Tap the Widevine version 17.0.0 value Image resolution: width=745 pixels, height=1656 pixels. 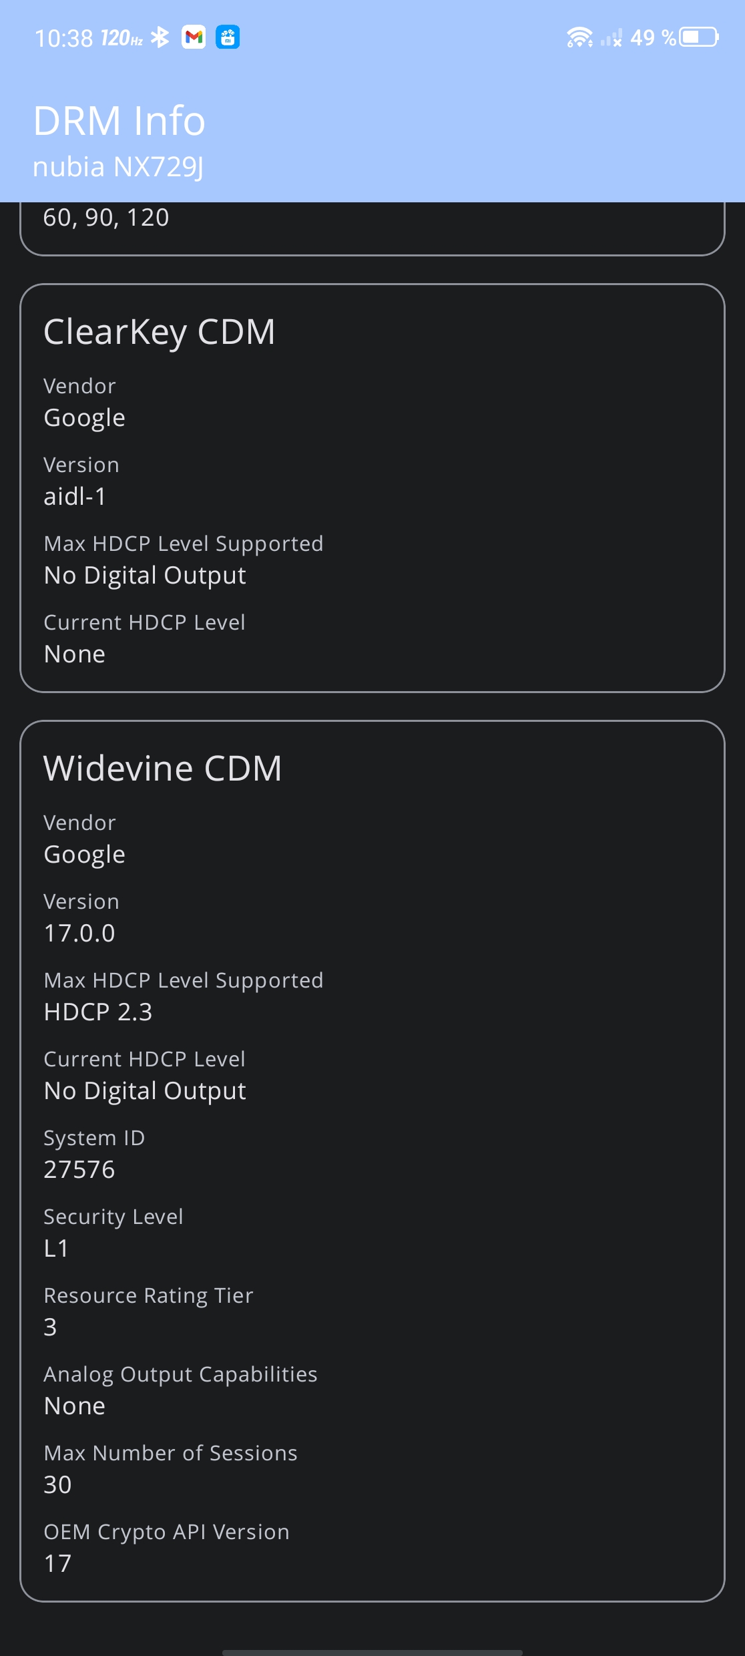[79, 933]
